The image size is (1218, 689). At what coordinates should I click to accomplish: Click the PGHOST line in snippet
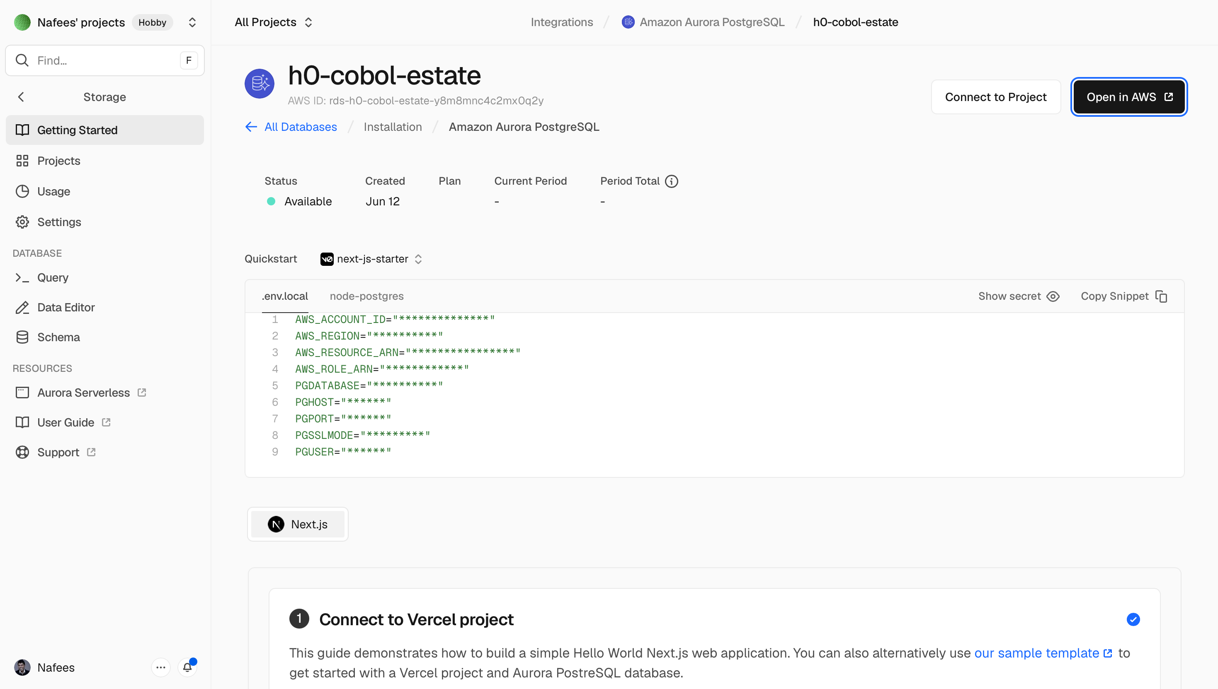click(343, 402)
